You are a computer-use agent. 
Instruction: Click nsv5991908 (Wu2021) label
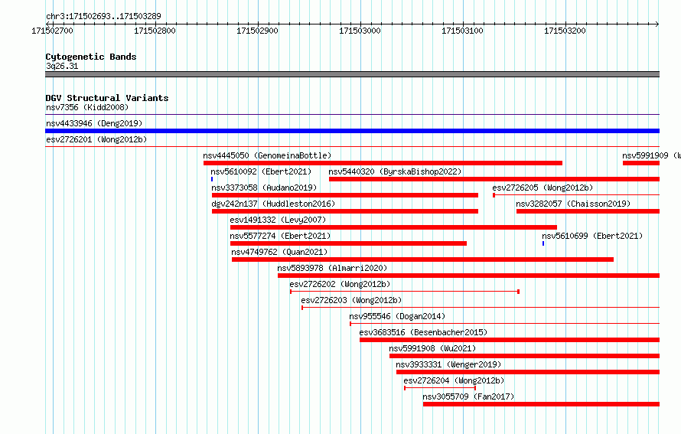click(x=432, y=348)
